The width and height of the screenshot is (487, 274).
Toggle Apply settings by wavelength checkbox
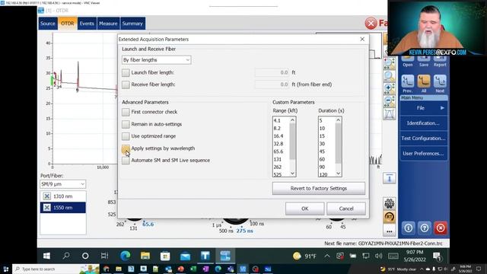(126, 148)
